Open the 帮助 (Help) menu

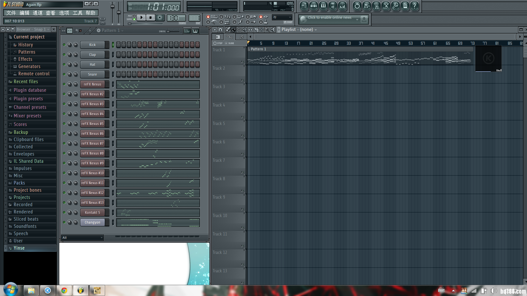point(91,13)
